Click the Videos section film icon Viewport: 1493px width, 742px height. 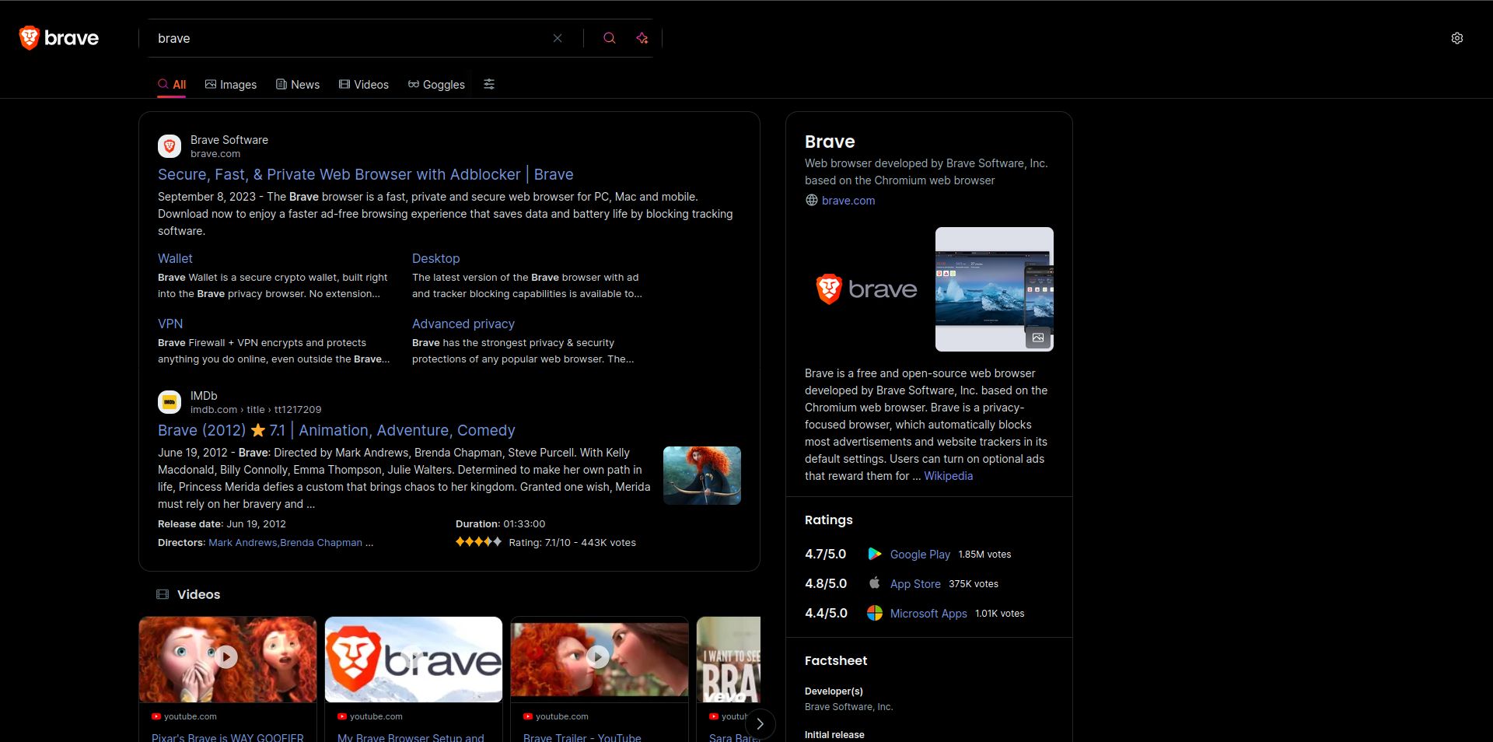(x=163, y=594)
